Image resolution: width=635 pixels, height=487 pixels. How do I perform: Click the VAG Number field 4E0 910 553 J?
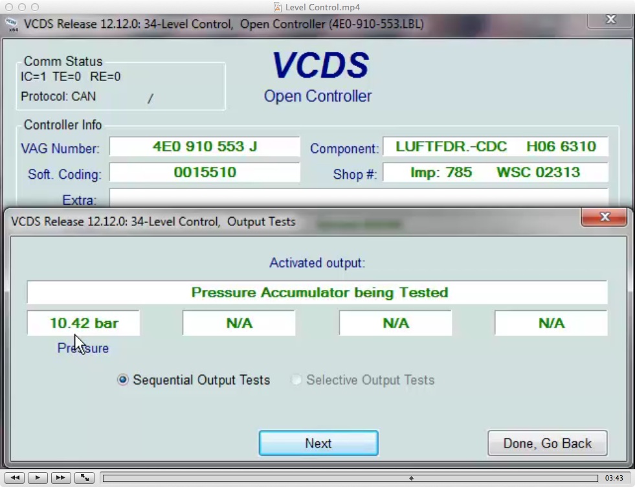point(205,146)
